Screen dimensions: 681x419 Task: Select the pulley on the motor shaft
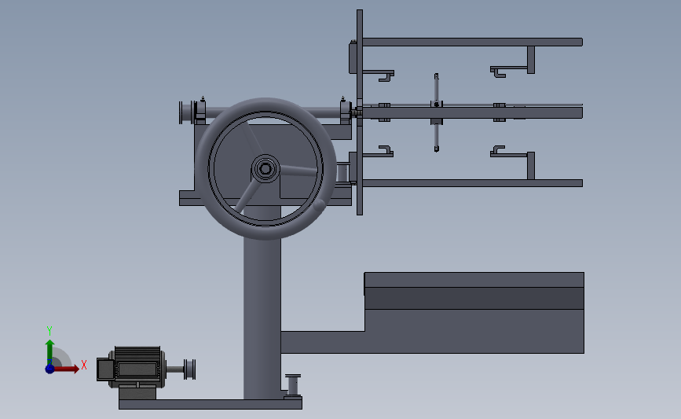point(189,369)
